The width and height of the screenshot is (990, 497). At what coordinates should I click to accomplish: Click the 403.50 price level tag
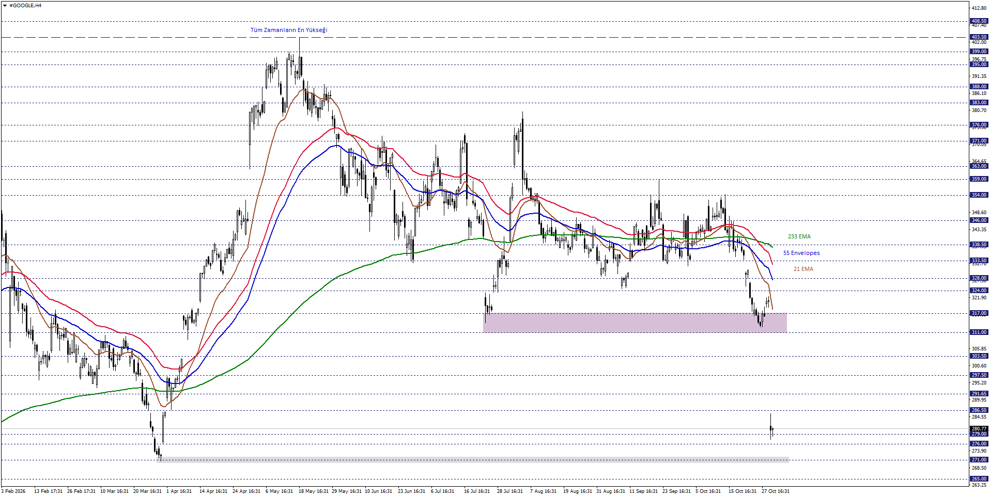[979, 37]
